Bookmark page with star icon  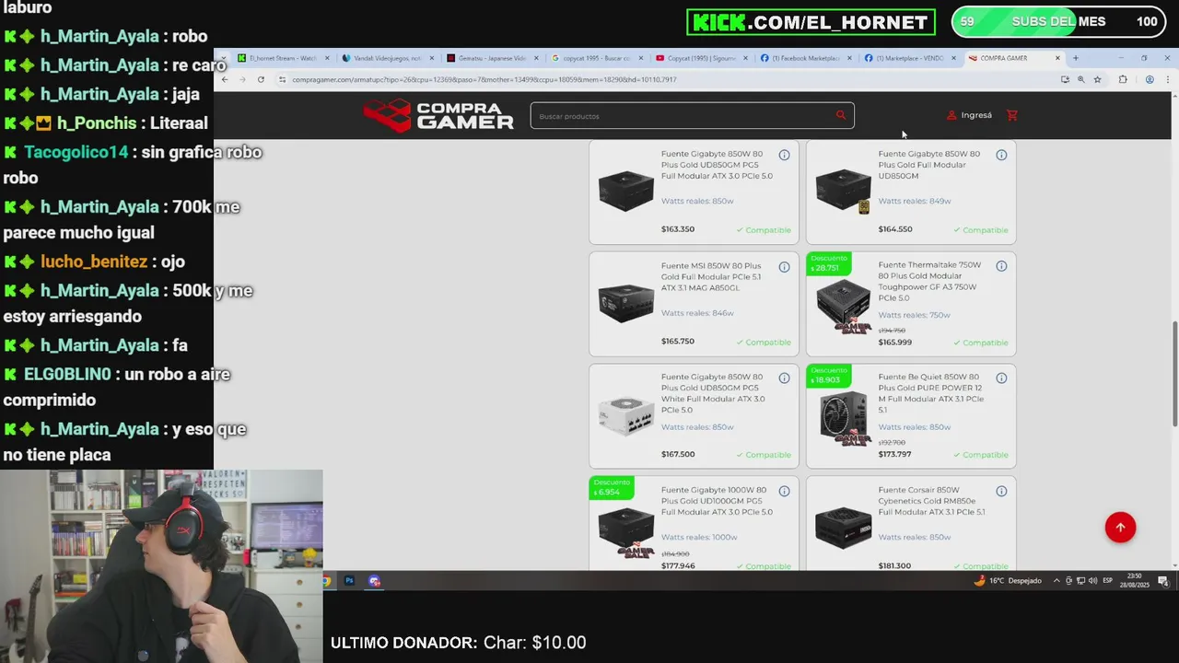click(x=1097, y=79)
